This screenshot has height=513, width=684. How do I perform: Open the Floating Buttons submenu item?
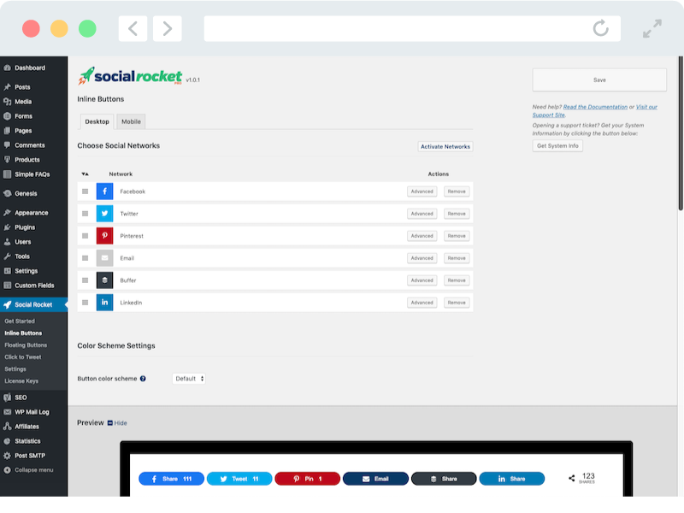26,345
